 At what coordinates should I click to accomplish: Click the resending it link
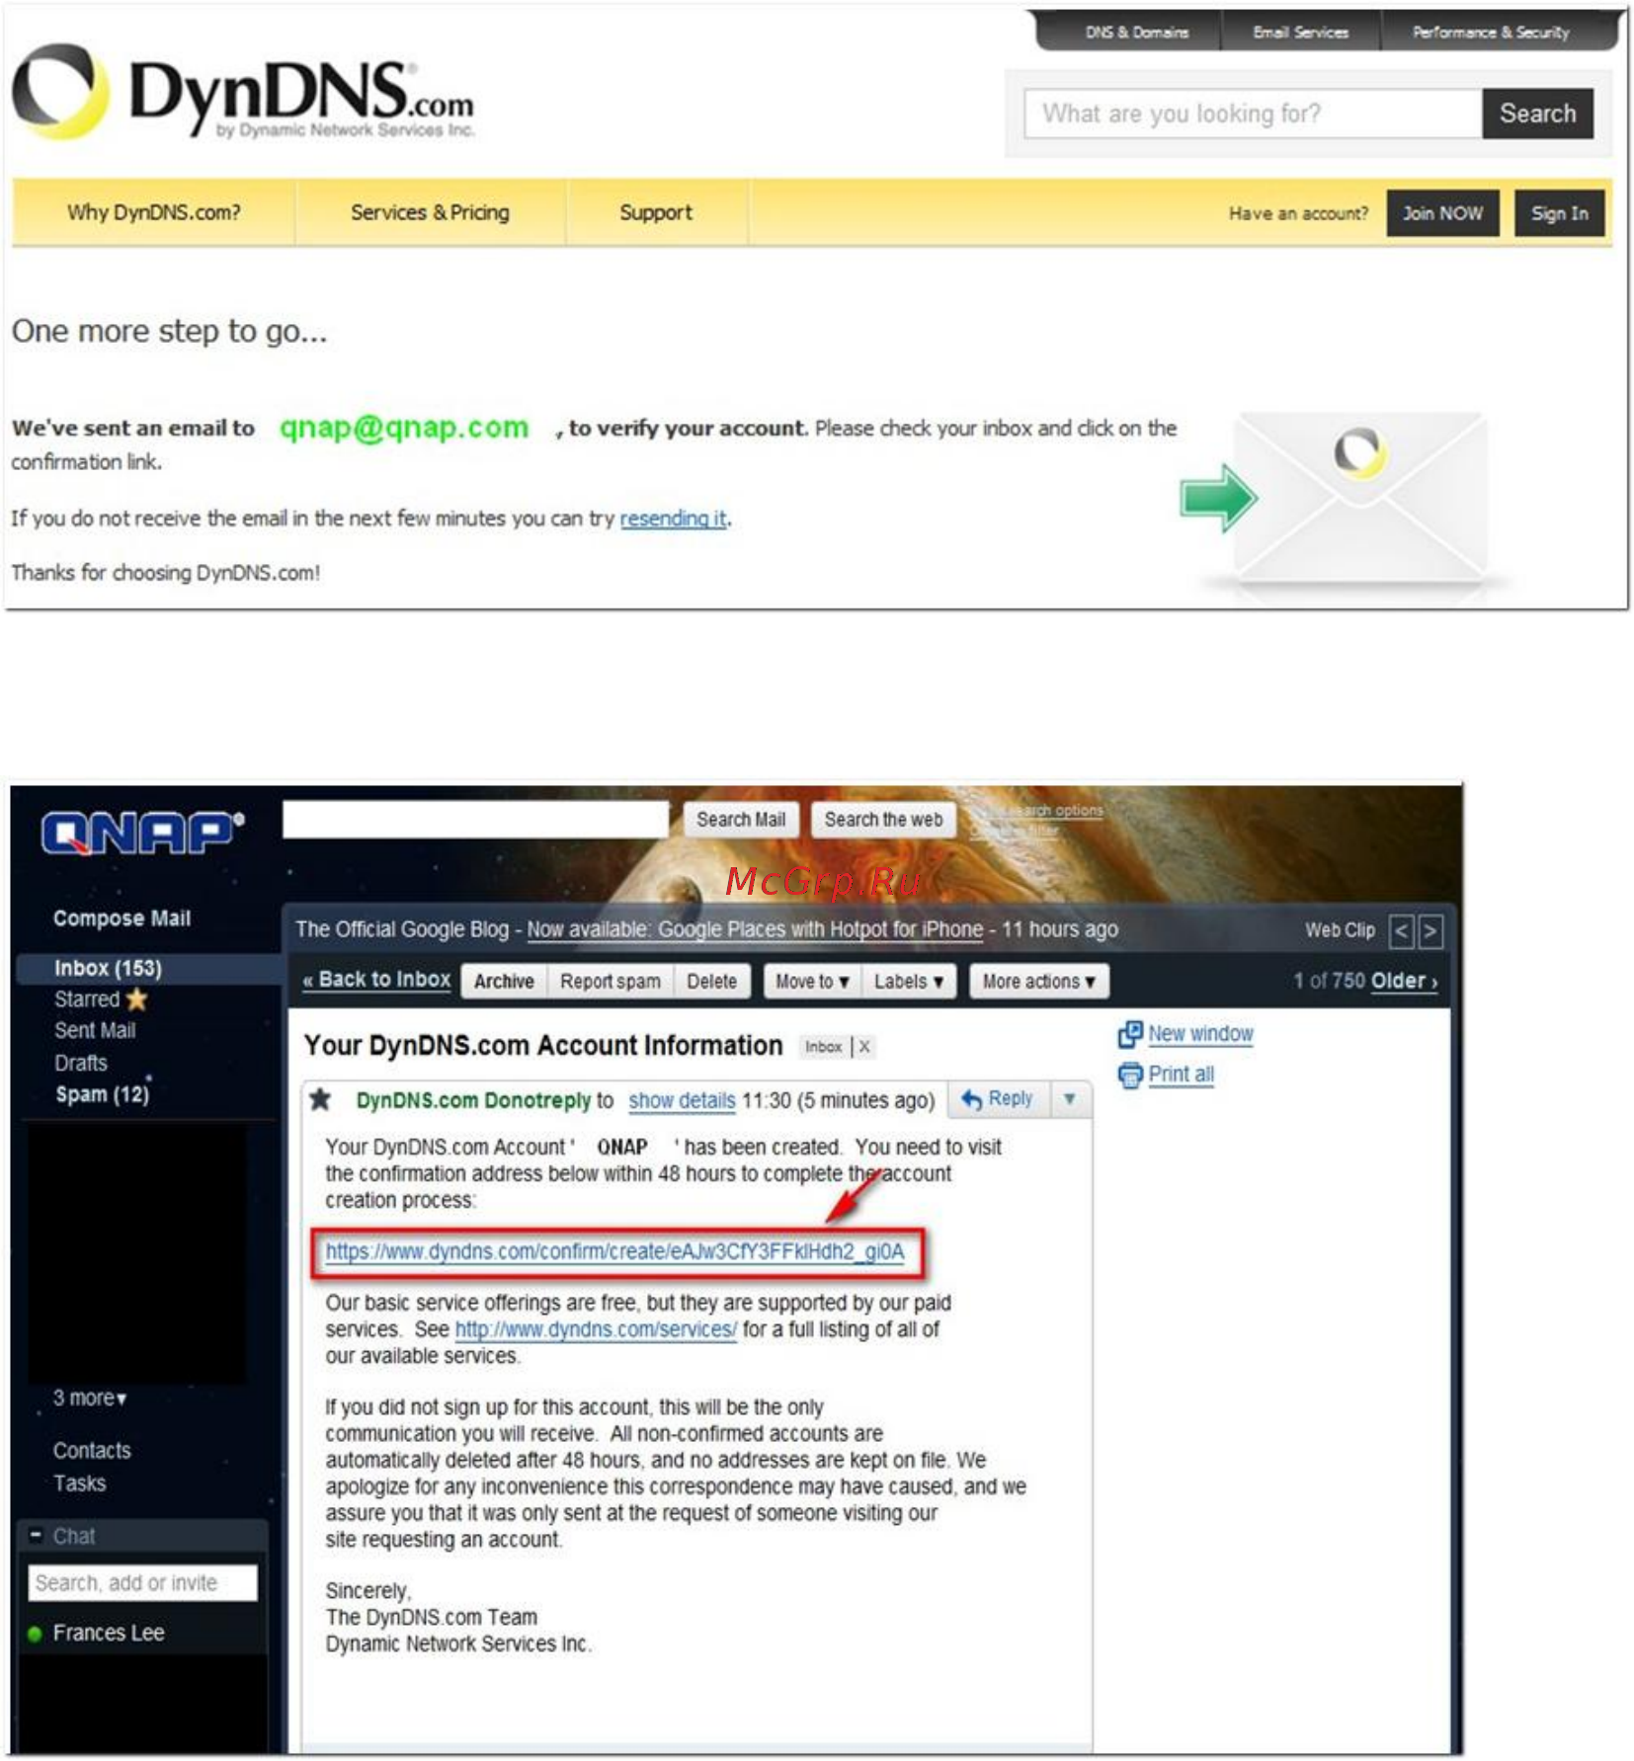tap(673, 519)
